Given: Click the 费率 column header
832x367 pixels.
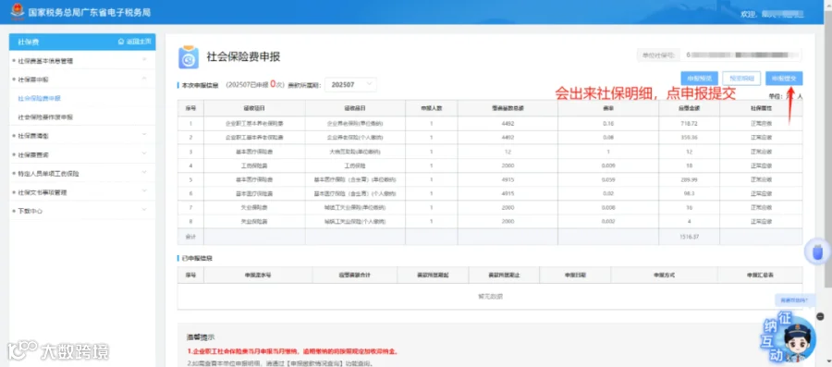Looking at the screenshot, I should coord(608,108).
